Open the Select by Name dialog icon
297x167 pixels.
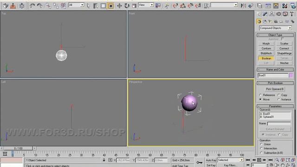[96, 6]
